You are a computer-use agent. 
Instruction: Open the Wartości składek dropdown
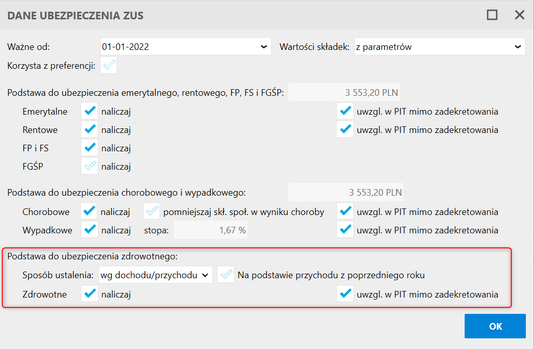coord(518,47)
